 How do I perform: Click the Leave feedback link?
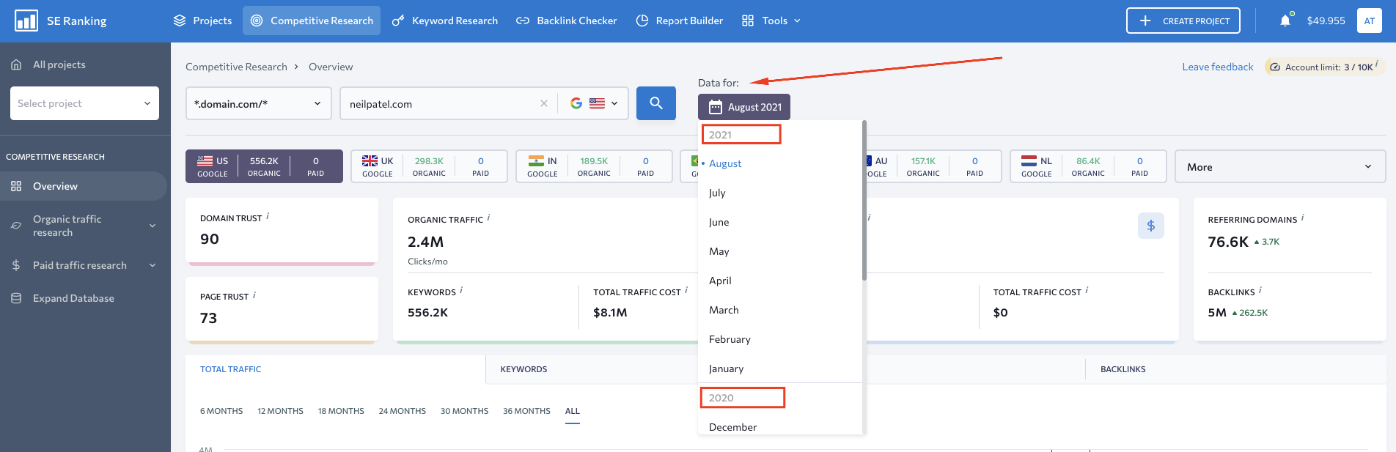(x=1218, y=67)
